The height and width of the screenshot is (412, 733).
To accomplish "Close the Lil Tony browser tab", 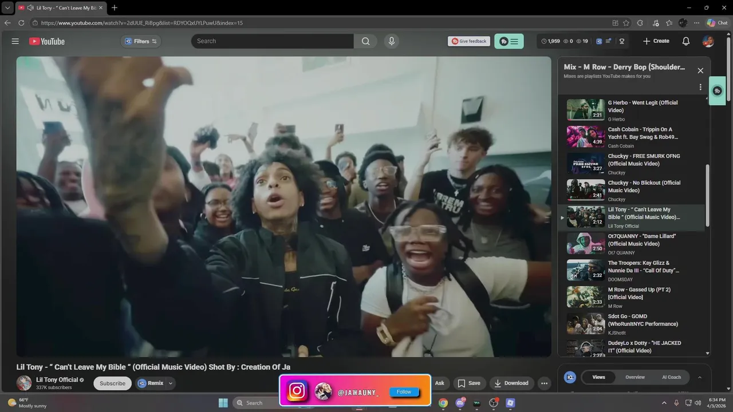I will point(101,7).
